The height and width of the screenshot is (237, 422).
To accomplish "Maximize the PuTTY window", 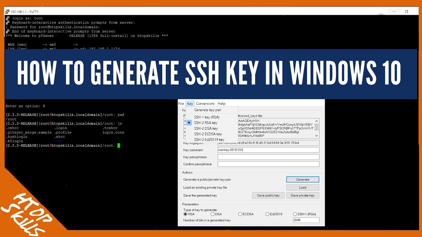I will (x=407, y=12).
